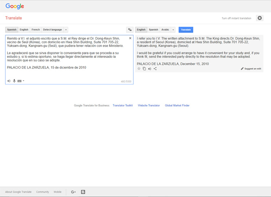Copy the translated text

click(x=144, y=69)
